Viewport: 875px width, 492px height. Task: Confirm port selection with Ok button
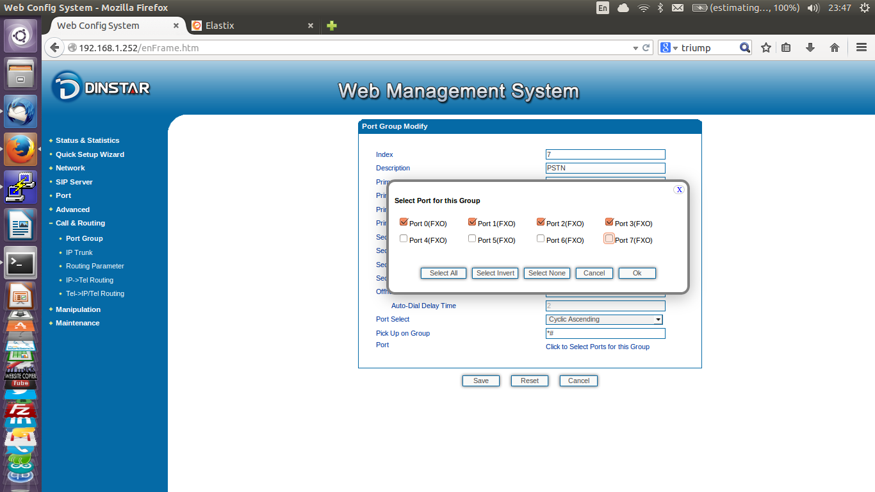(x=637, y=273)
